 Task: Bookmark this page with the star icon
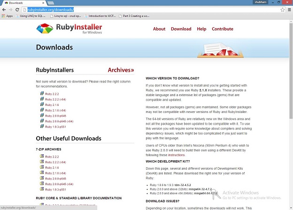pyautogui.click(x=283, y=10)
